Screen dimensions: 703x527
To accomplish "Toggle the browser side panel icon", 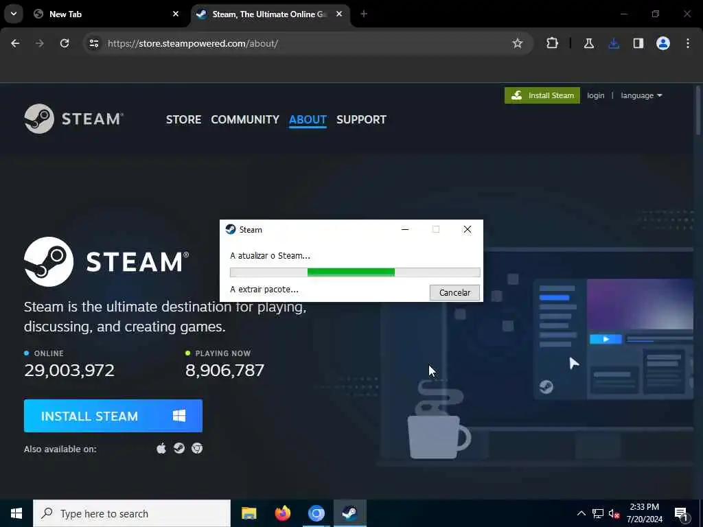I will coord(638,43).
